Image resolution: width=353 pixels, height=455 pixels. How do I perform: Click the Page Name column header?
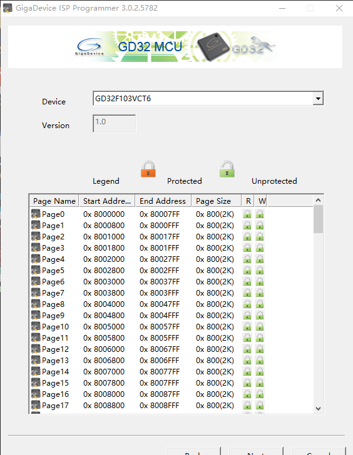point(54,201)
